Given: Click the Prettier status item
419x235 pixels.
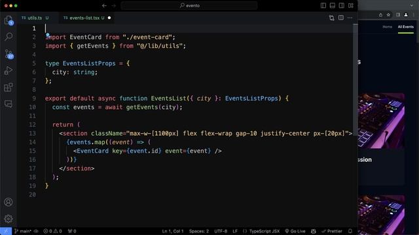Looking at the screenshot, I should click(x=332, y=231).
